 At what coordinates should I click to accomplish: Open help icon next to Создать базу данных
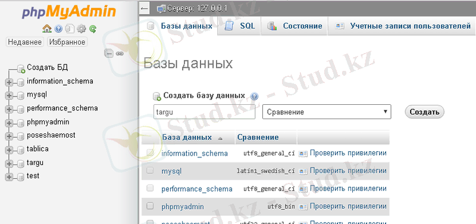(255, 97)
